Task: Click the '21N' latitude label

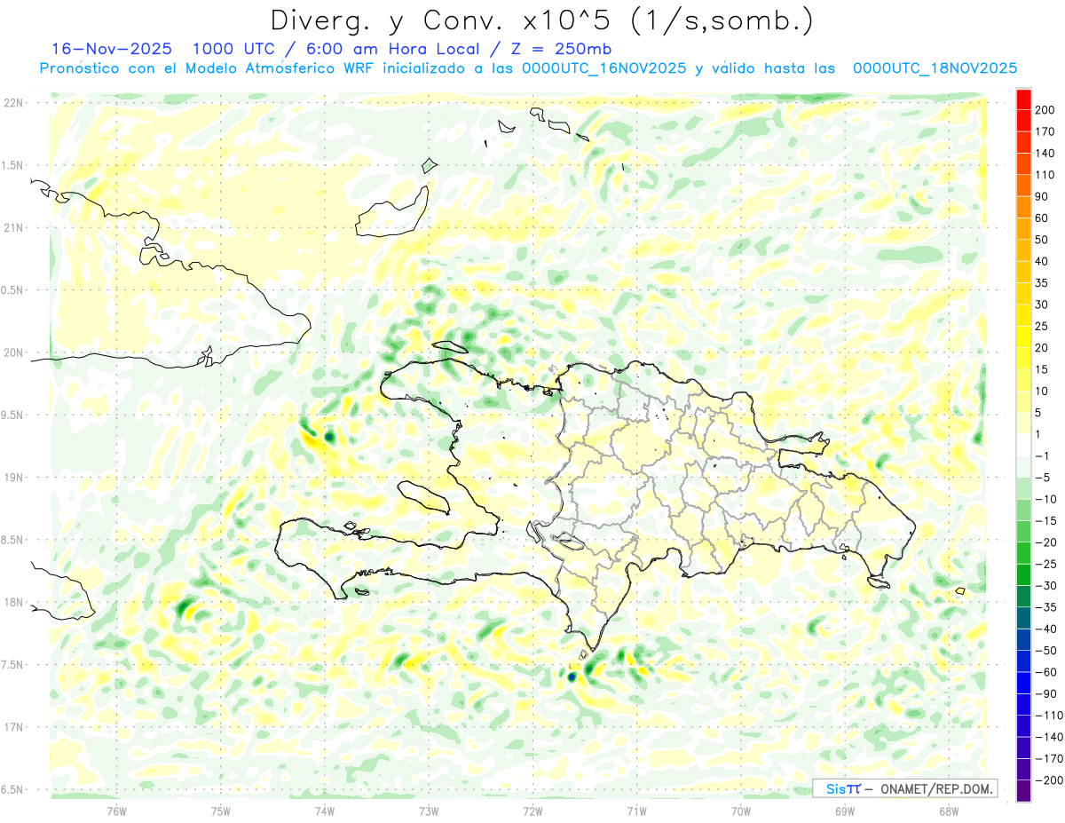Action: pyautogui.click(x=12, y=228)
